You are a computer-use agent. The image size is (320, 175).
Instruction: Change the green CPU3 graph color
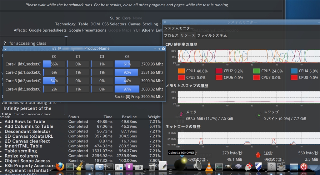click(256, 71)
